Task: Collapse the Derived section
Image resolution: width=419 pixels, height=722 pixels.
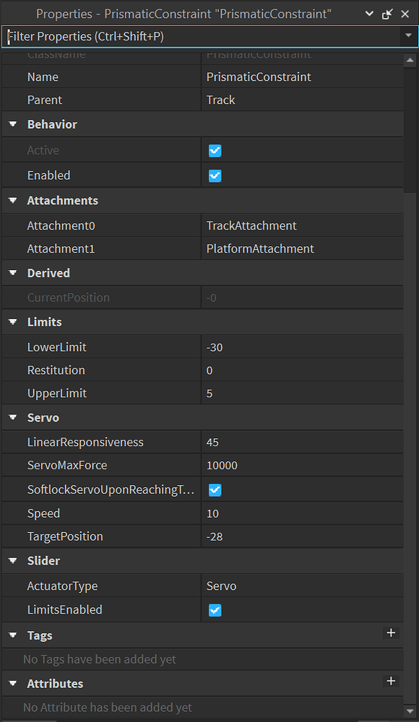Action: pos(12,273)
